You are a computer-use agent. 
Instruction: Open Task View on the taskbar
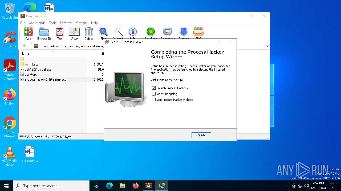tap(96, 186)
